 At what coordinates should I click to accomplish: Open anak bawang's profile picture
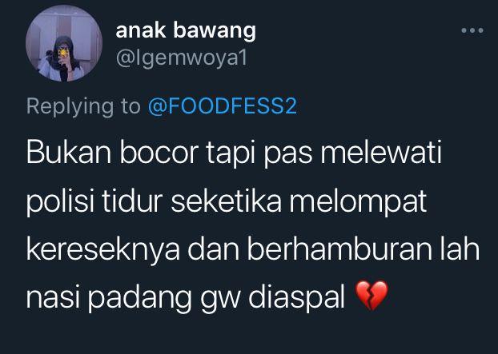coord(64,43)
